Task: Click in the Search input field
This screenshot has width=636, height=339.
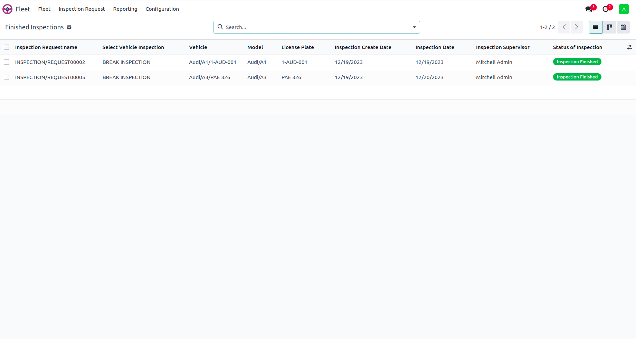Action: (316, 27)
